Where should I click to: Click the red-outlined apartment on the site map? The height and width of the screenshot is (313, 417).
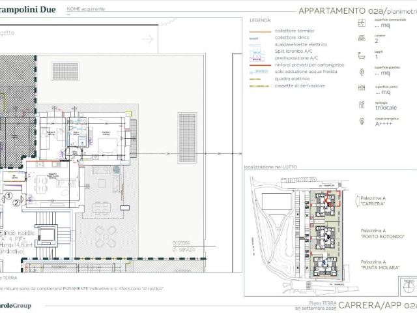(x=333, y=198)
